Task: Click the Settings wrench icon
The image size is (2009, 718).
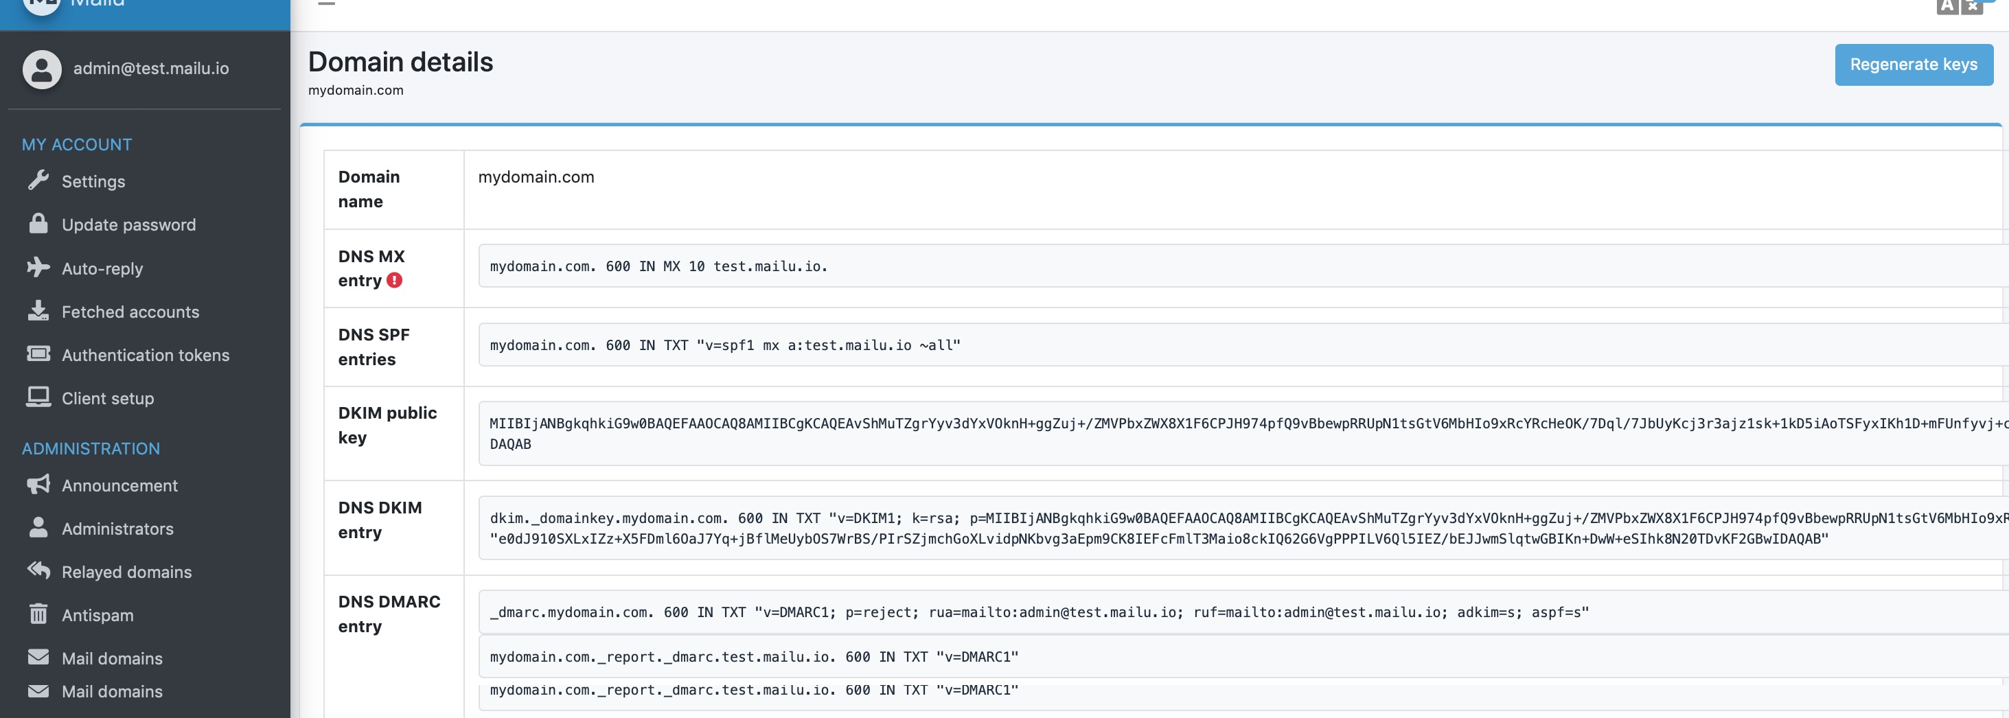Action: tap(38, 180)
